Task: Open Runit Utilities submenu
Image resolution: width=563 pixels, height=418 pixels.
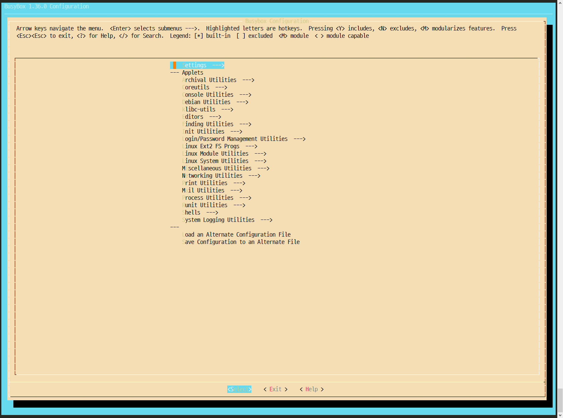Action: pos(214,205)
